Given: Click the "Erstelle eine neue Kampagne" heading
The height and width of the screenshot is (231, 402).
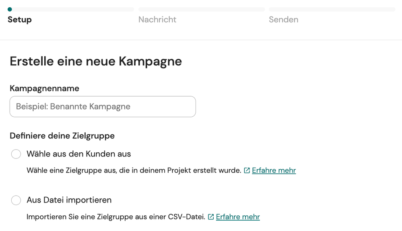Looking at the screenshot, I should coord(96,61).
